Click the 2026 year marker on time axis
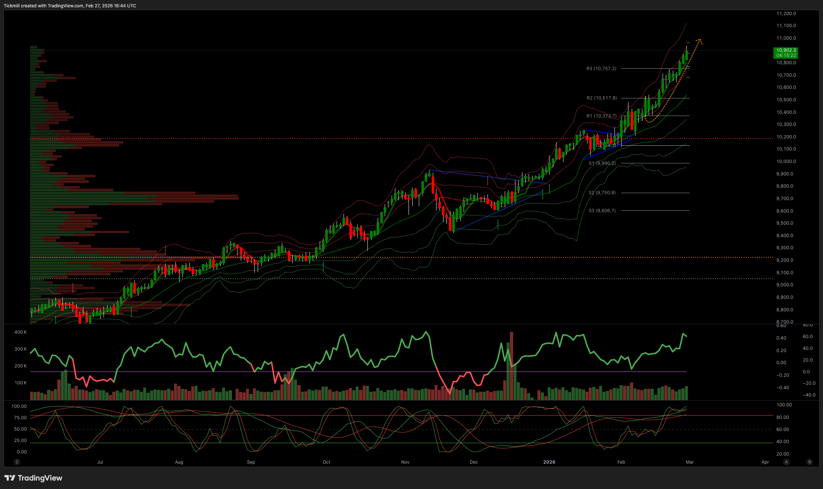 [x=549, y=462]
